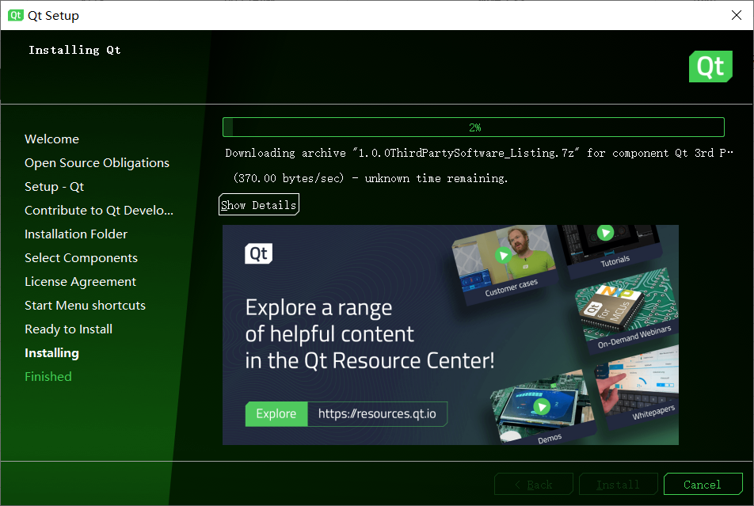
Task: Open the On-Demand Webinars card
Action: pos(628,310)
